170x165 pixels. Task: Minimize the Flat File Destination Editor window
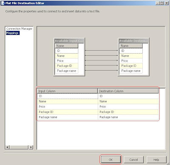click(x=157, y=3)
